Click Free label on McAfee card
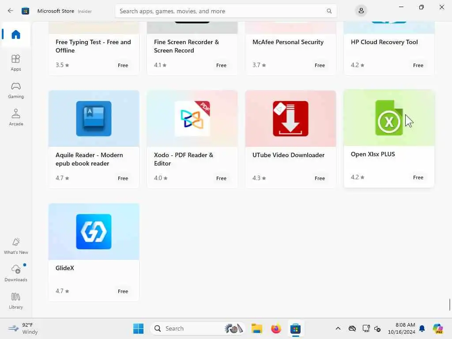 pyautogui.click(x=320, y=65)
